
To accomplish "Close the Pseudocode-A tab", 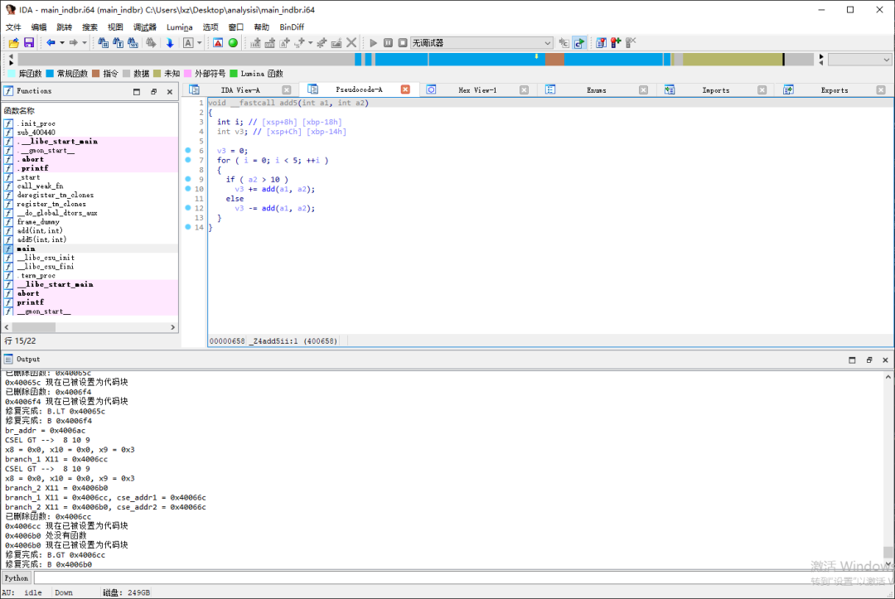I will tap(405, 89).
